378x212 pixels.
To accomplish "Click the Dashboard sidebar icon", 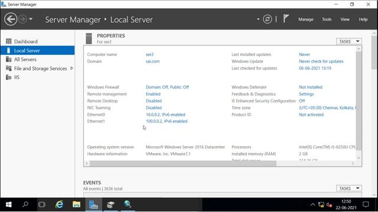I will click(x=9, y=41).
